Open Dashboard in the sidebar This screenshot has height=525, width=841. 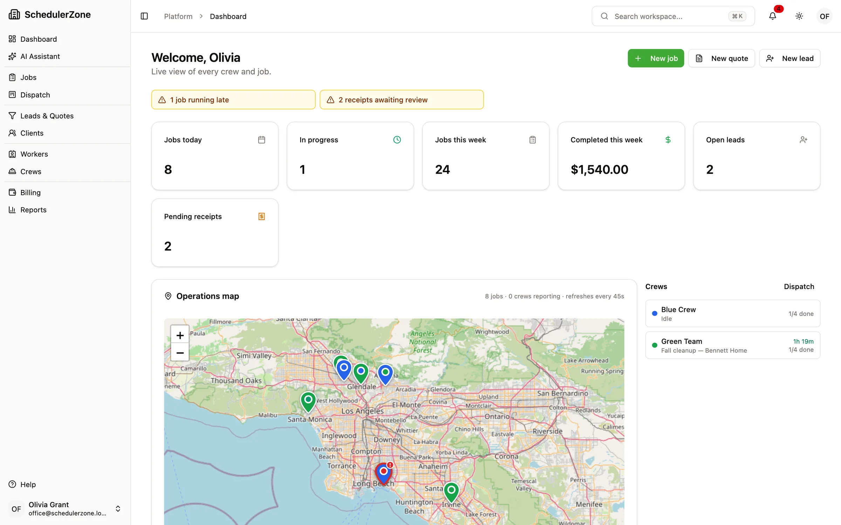(x=65, y=39)
